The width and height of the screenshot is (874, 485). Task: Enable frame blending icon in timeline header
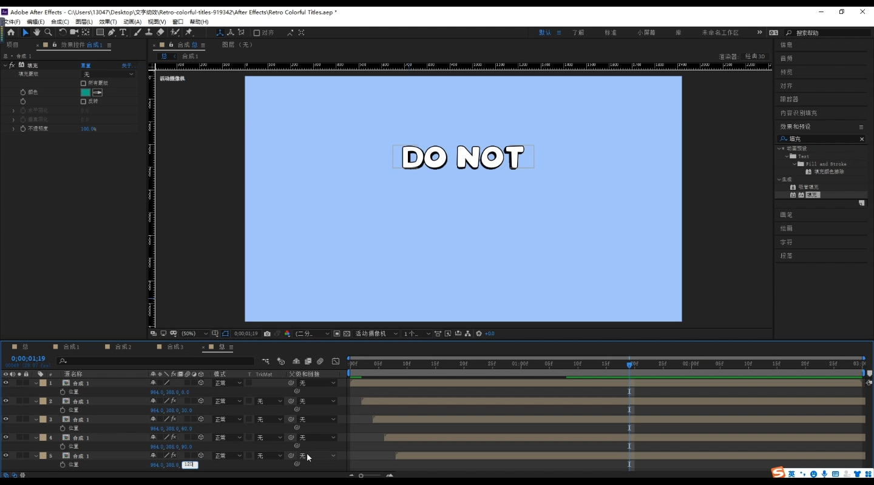pos(308,361)
